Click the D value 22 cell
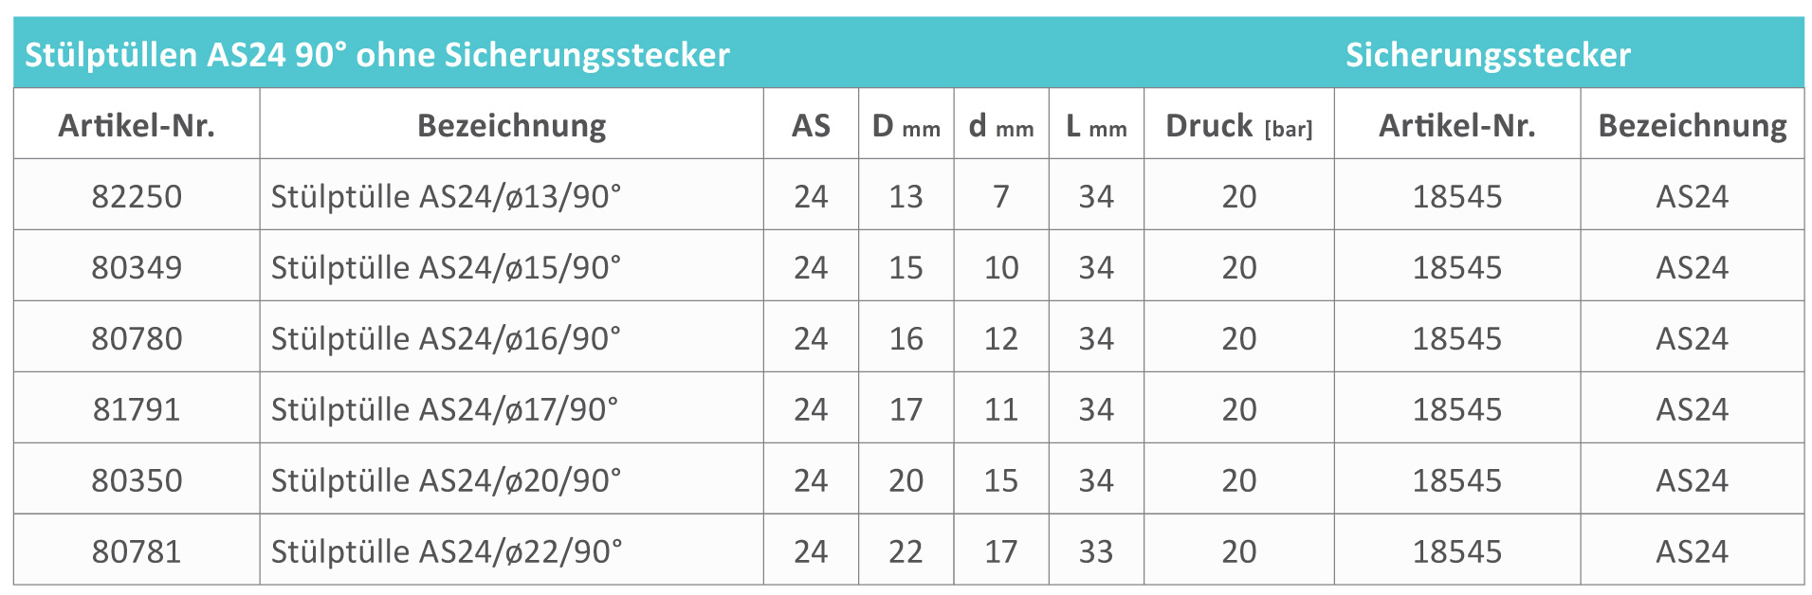The image size is (1812, 595). (x=906, y=551)
